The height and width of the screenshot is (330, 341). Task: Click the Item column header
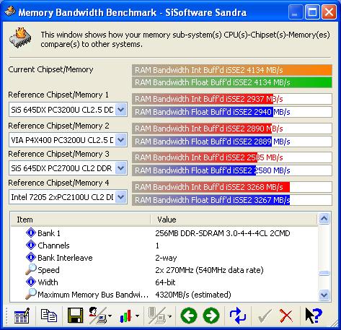point(81,220)
